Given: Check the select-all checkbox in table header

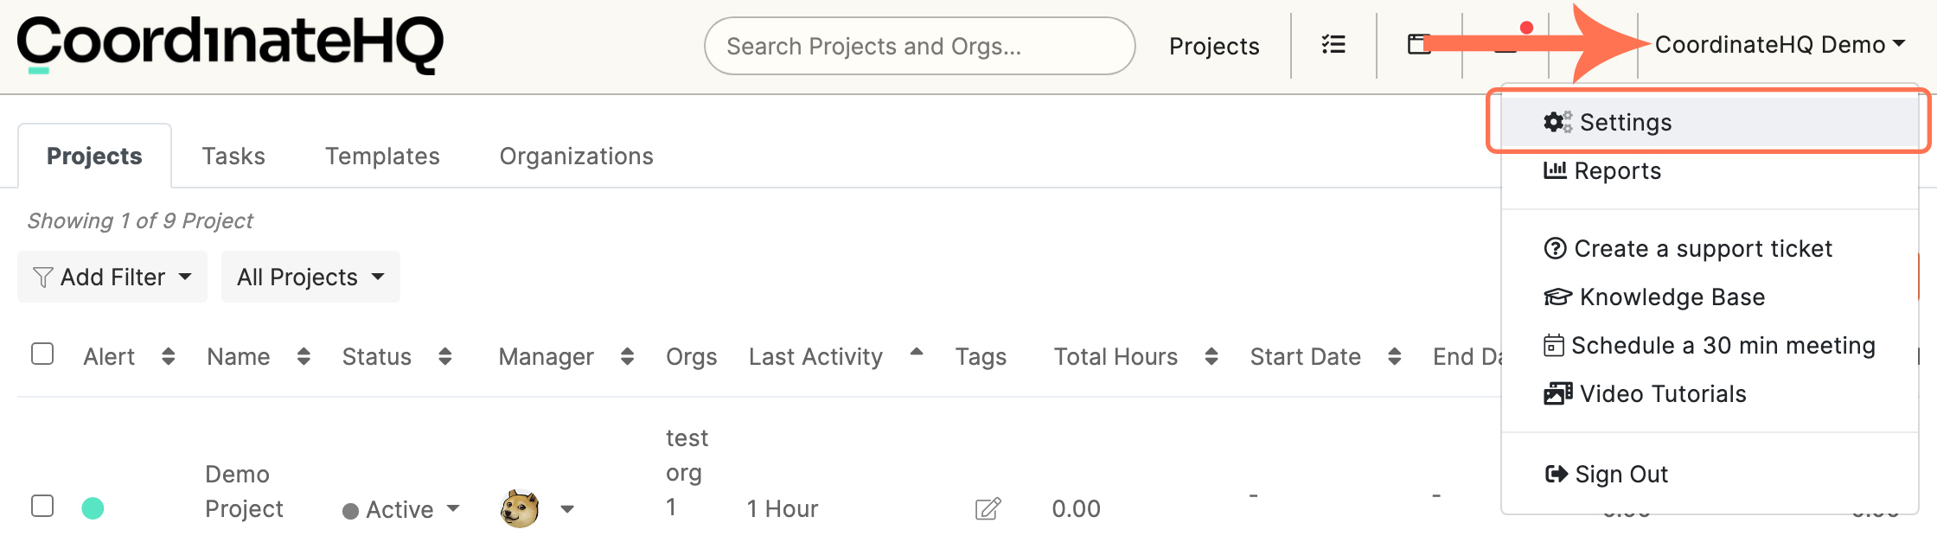Looking at the screenshot, I should [42, 354].
